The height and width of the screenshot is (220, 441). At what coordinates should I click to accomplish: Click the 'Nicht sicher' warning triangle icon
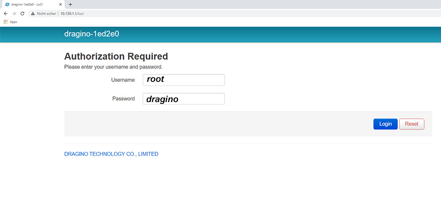33,14
